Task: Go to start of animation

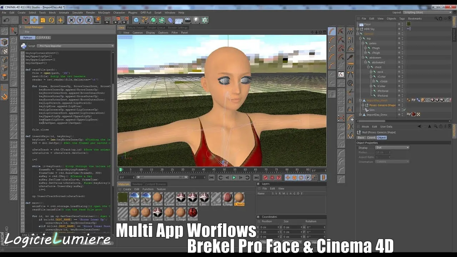Action: coord(212,177)
